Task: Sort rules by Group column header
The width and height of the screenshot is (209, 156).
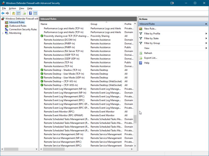Action: click(106, 24)
